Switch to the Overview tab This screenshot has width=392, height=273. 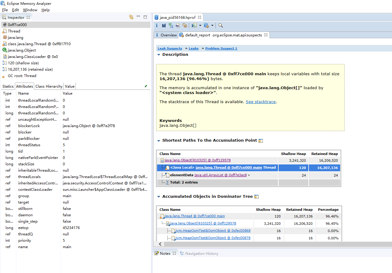point(166,35)
